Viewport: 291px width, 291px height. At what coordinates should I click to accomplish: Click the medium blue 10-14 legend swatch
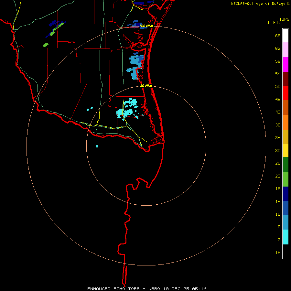click(286, 208)
